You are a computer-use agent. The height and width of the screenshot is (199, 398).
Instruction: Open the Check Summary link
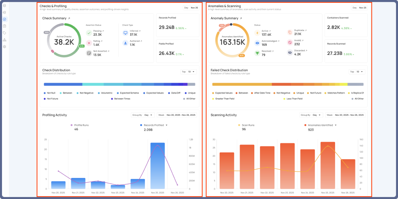coord(68,18)
